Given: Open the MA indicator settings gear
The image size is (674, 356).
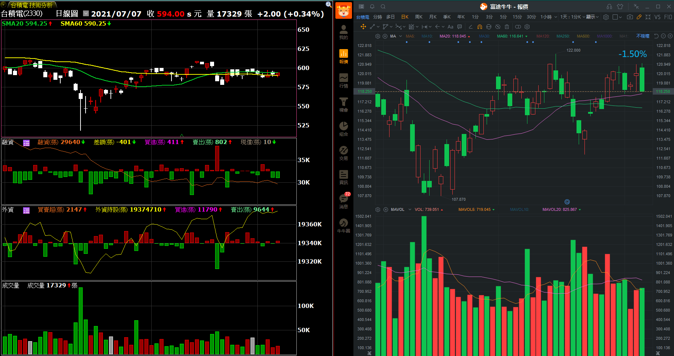Looking at the screenshot, I should (x=378, y=36).
